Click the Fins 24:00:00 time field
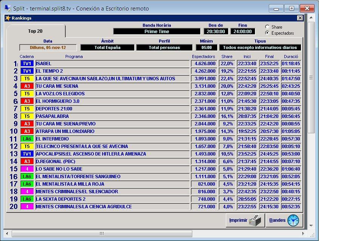Viewport: 362px width, 241px height. click(x=242, y=31)
